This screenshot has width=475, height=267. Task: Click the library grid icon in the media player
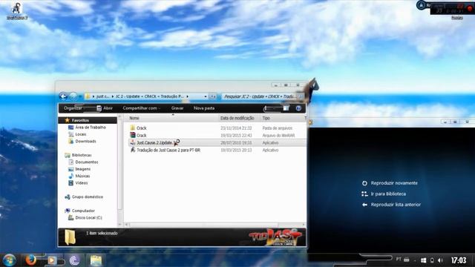click(x=364, y=194)
